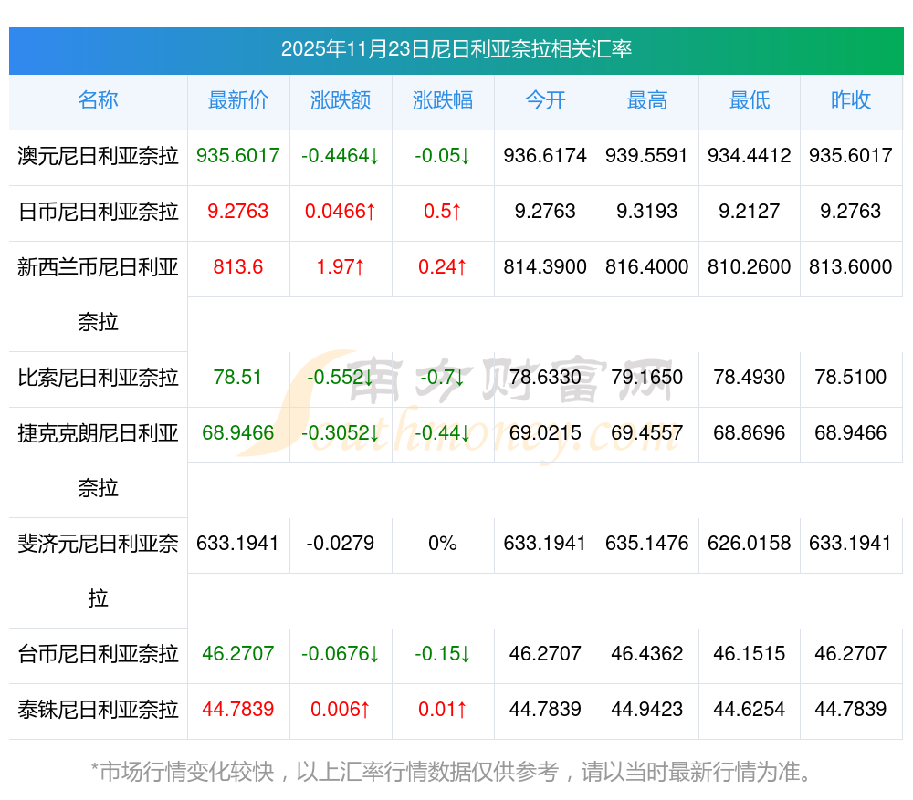The image size is (913, 800).
Task: Click the table title dated 2025年11月23日
Action: click(456, 49)
